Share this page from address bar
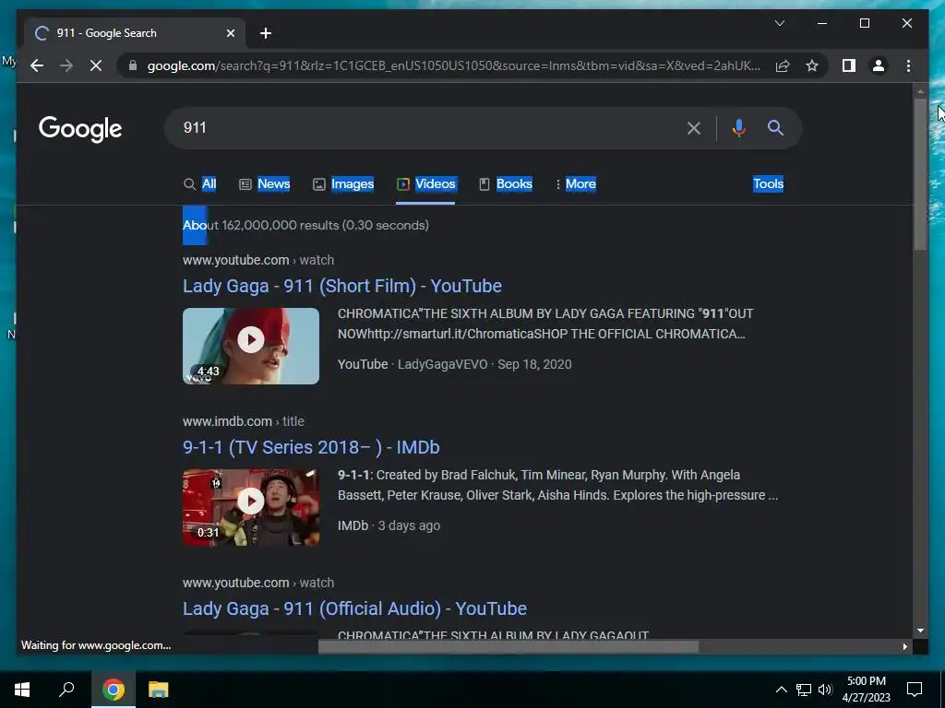This screenshot has height=708, width=945. click(783, 65)
